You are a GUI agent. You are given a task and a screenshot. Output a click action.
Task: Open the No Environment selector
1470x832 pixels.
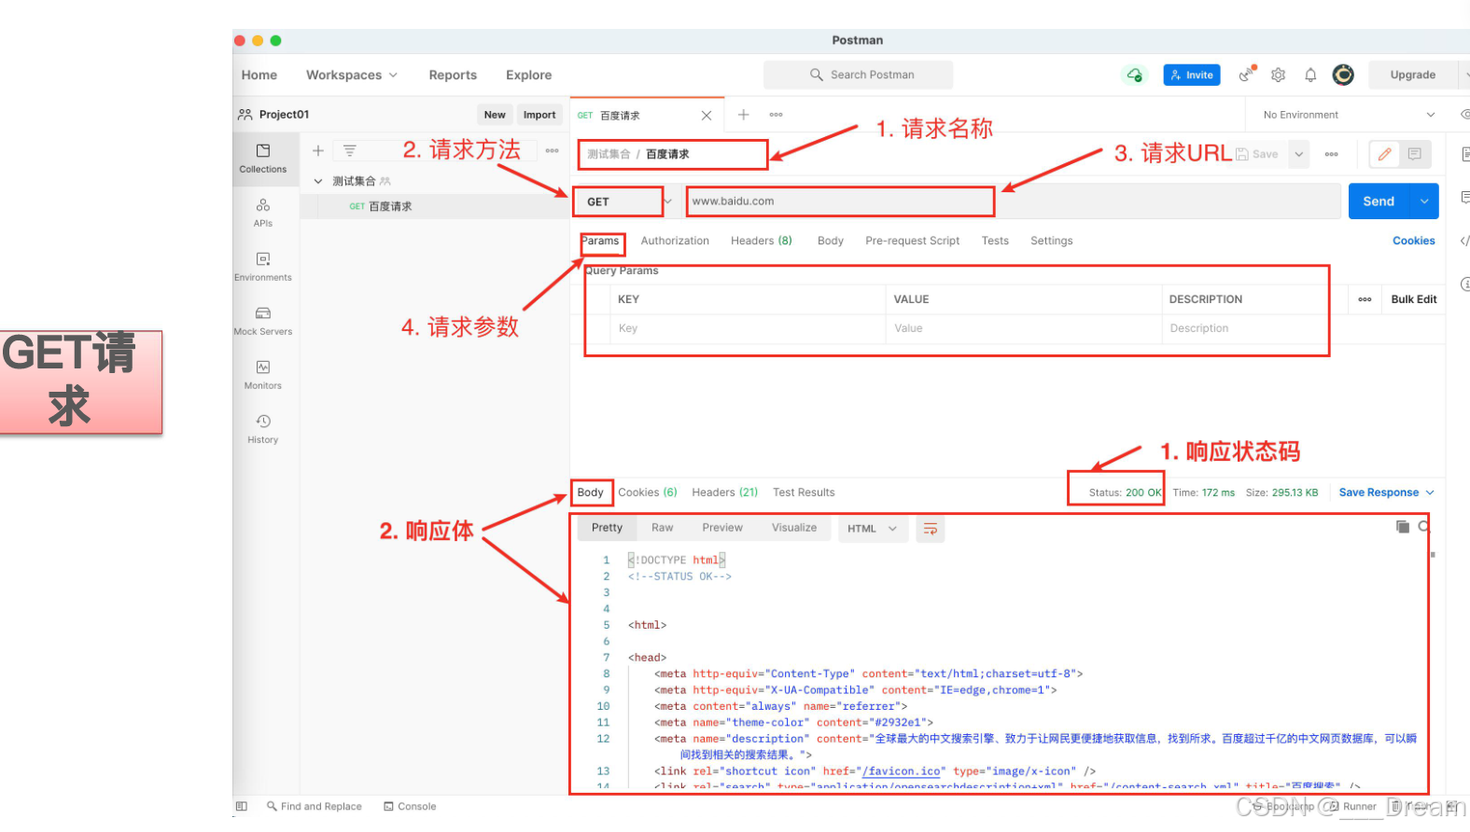(1349, 115)
